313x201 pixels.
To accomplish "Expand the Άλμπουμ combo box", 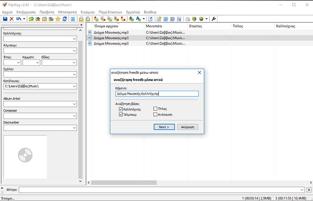I will pyautogui.click(x=74, y=51).
